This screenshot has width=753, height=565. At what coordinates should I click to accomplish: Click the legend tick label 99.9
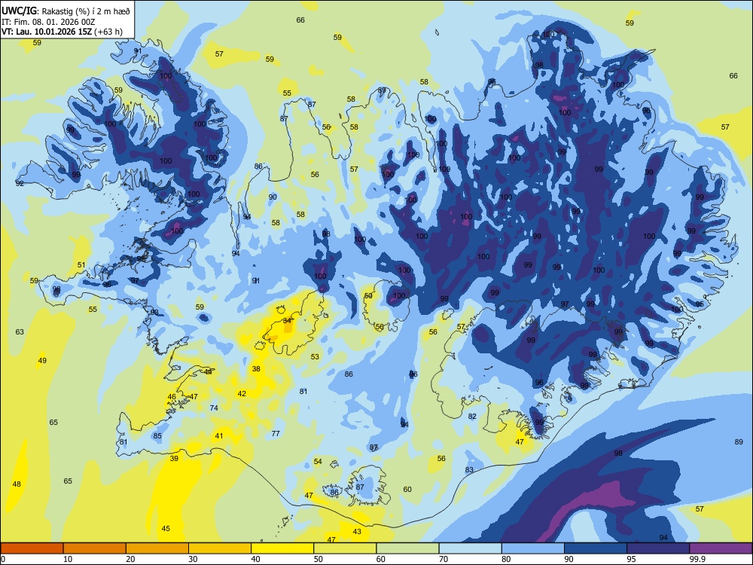coord(697,559)
